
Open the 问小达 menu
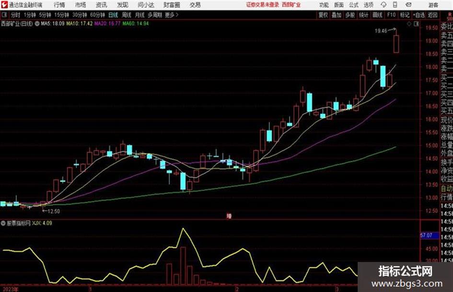point(146,5)
